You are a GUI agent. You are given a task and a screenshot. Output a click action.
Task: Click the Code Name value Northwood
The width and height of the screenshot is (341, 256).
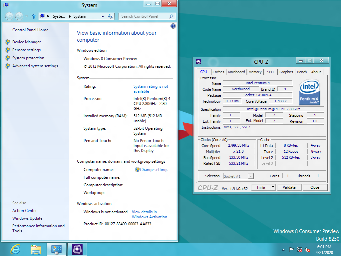(x=240, y=89)
